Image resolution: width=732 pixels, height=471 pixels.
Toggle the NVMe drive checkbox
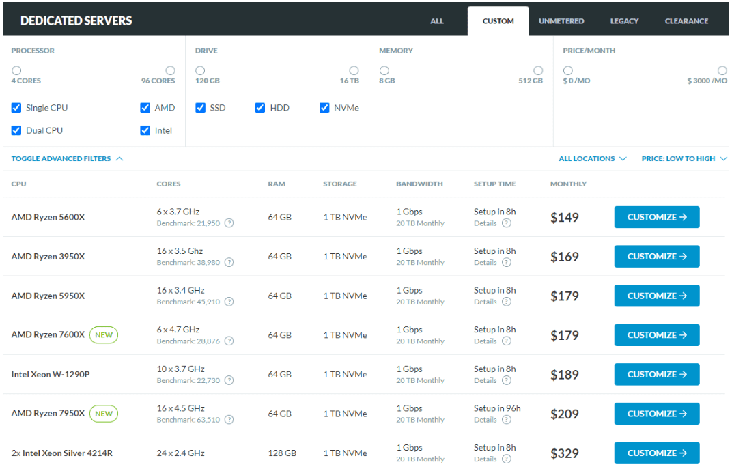324,108
